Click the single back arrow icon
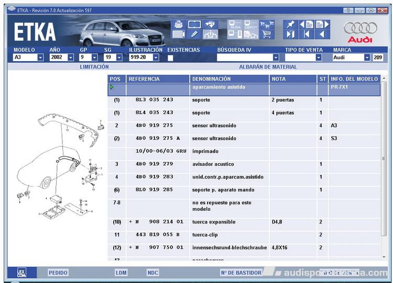393x283 pixels. click(x=322, y=35)
